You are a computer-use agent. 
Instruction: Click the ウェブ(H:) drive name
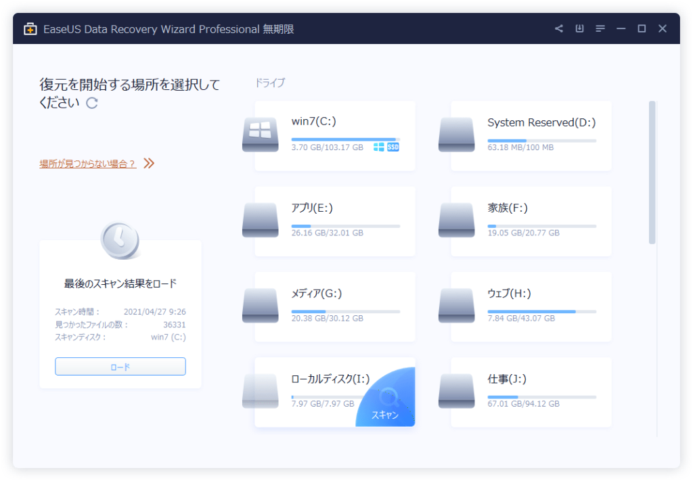coord(509,294)
